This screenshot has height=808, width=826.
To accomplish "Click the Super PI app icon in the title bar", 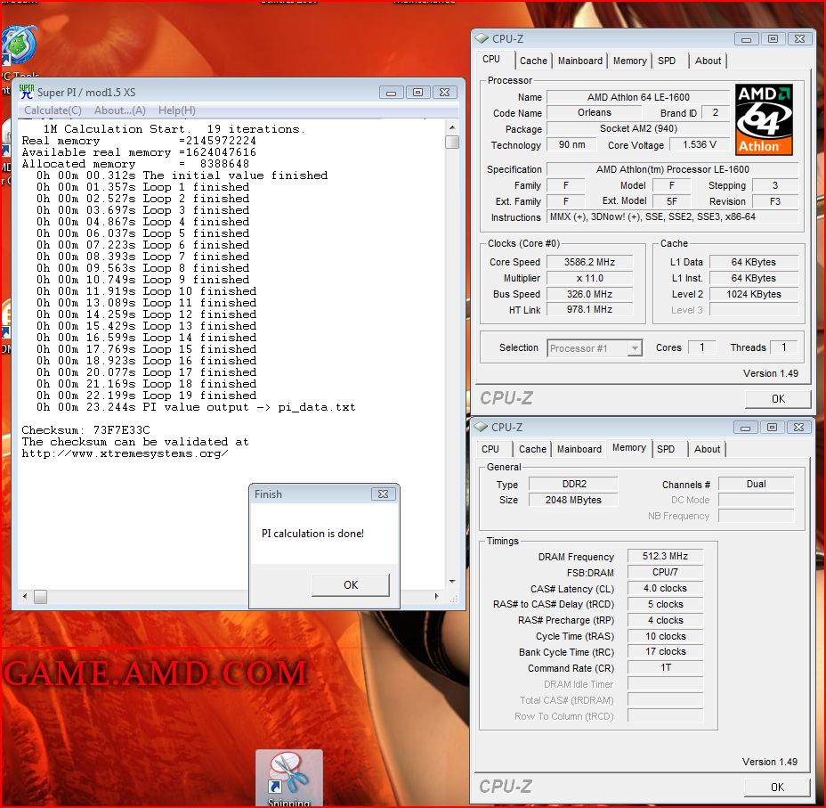I will tap(27, 92).
